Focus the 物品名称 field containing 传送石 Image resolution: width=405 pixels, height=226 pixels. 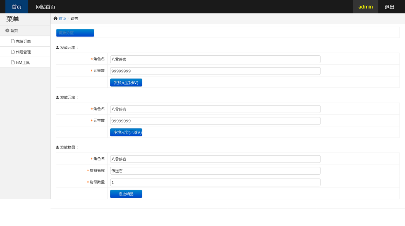tap(215, 171)
